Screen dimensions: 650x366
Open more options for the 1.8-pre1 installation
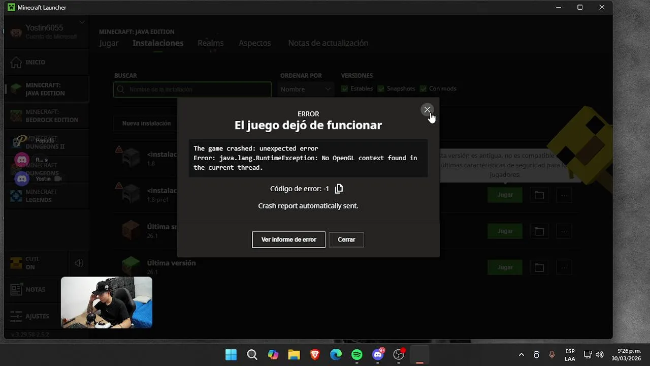[x=564, y=195]
